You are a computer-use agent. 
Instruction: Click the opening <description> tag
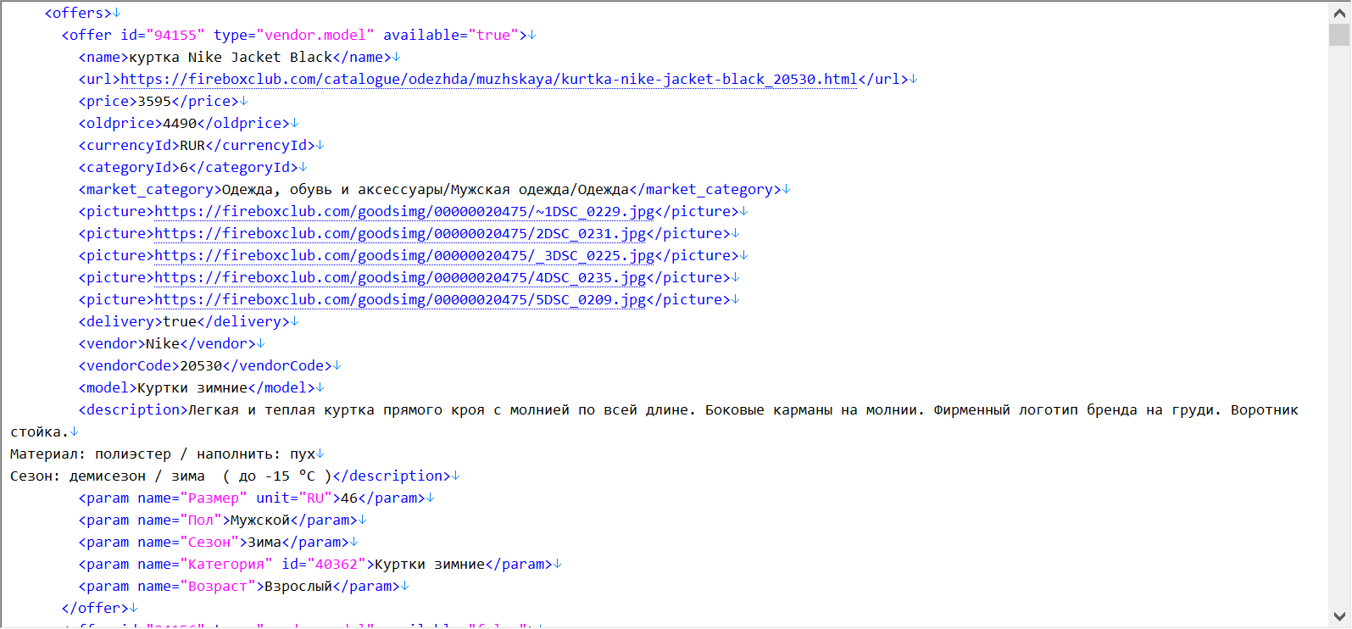[133, 409]
